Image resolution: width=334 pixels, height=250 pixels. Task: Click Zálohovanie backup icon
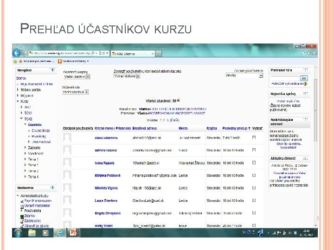coord(22,221)
